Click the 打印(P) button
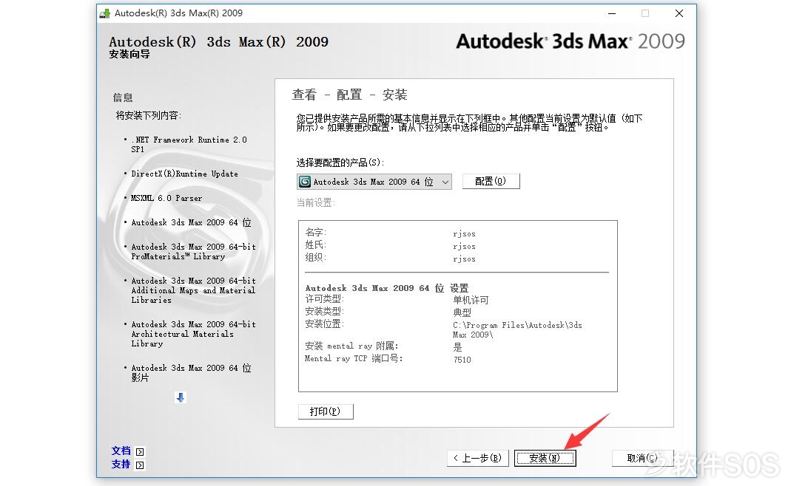Viewport: 791px width, 486px height. 326,411
